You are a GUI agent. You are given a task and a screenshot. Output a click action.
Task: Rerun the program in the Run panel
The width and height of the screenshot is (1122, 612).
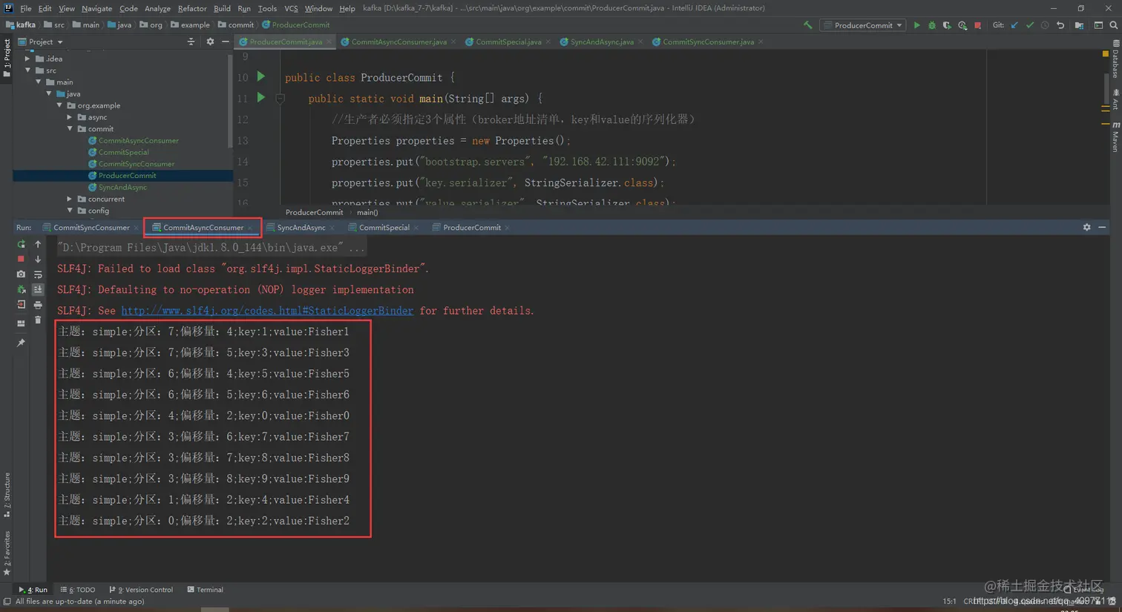coord(21,244)
